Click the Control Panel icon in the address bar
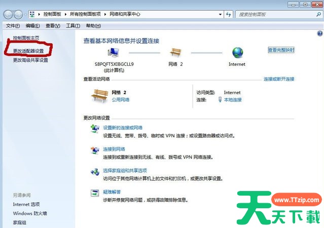The width and height of the screenshot is (324, 228). click(x=32, y=14)
